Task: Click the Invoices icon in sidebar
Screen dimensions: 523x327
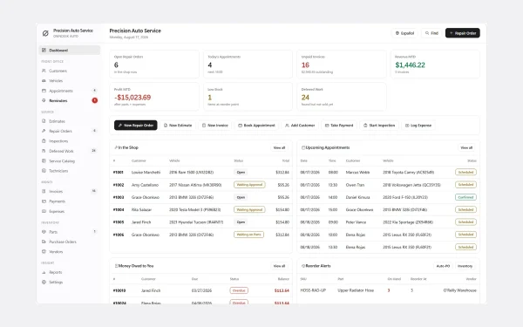Action: click(x=44, y=191)
